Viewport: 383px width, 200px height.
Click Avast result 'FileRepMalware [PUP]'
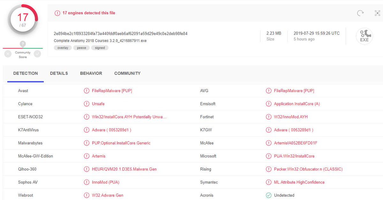112,91
